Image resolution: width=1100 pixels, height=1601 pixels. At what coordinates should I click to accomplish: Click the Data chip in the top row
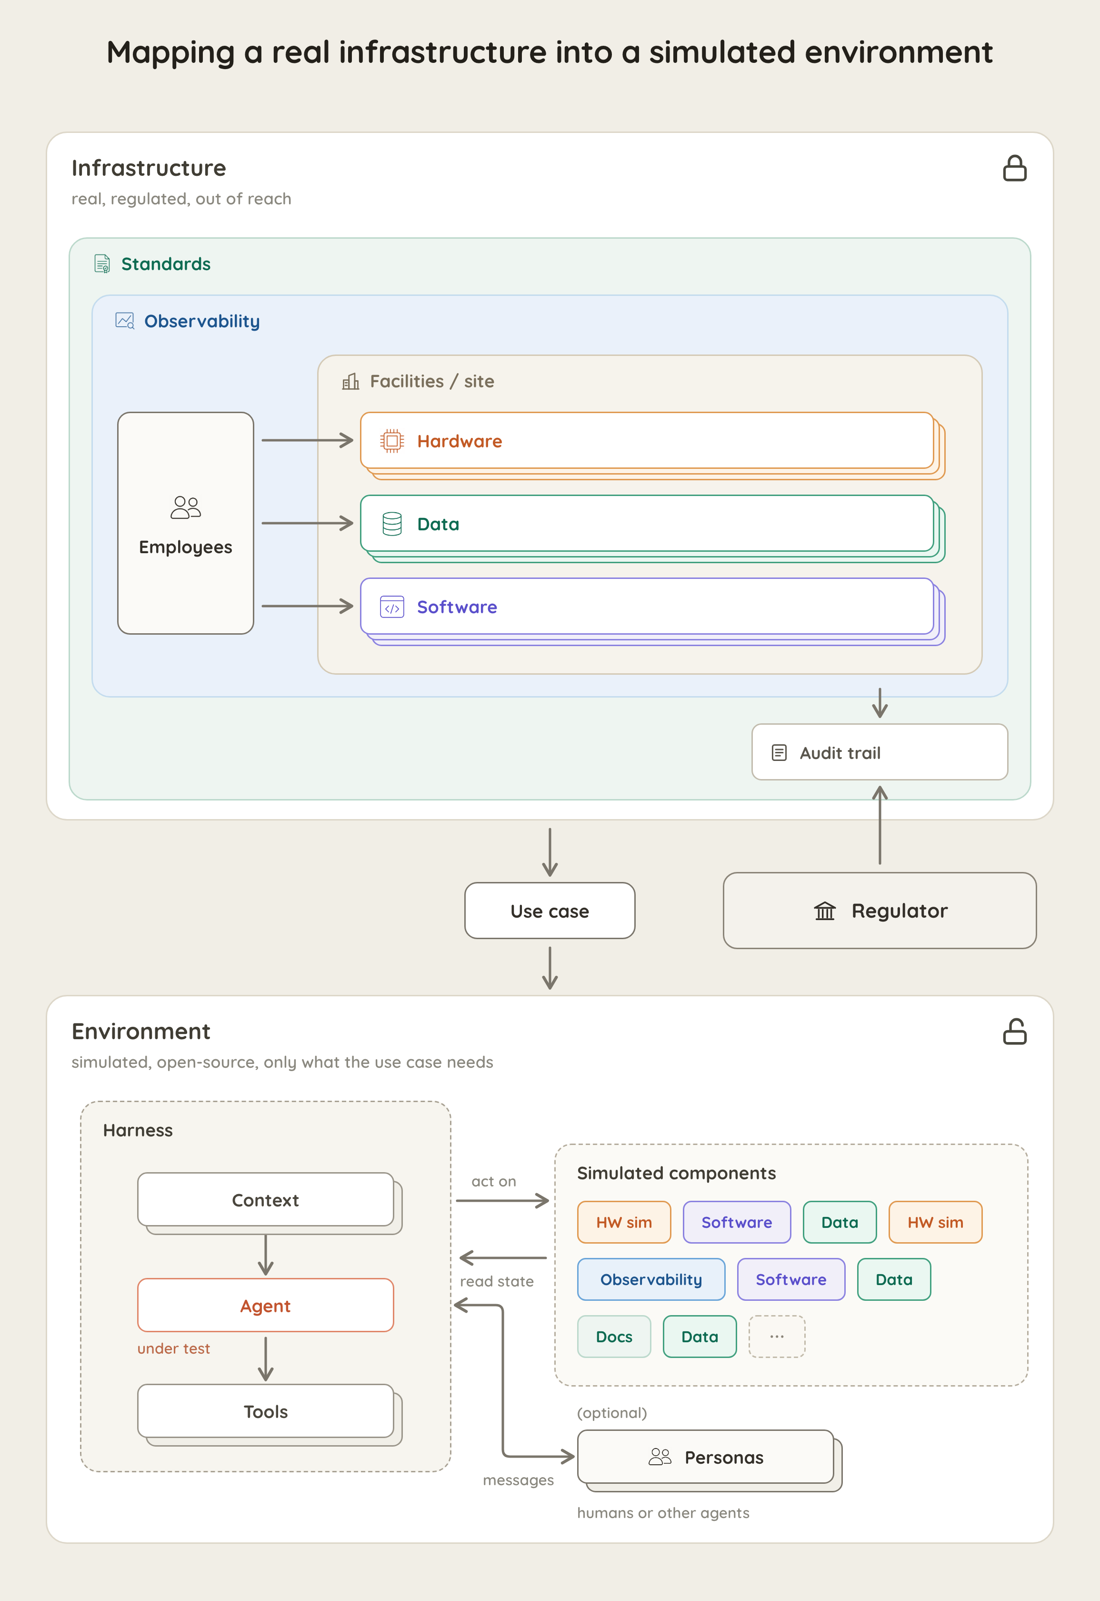[x=840, y=1223]
